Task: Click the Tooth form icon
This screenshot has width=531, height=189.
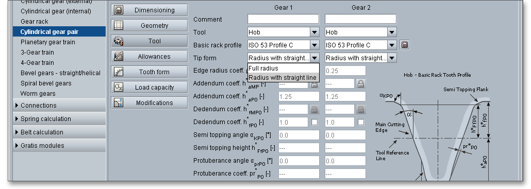Action: point(119,72)
